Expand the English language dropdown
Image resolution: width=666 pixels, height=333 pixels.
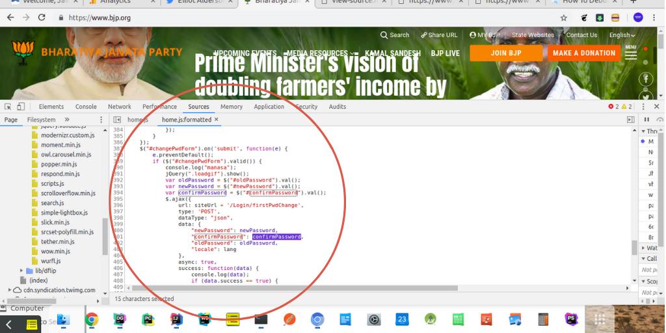coord(622,35)
